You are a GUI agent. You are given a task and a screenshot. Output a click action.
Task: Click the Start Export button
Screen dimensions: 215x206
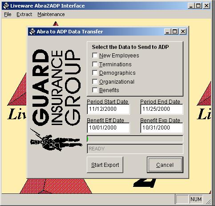[105, 165]
